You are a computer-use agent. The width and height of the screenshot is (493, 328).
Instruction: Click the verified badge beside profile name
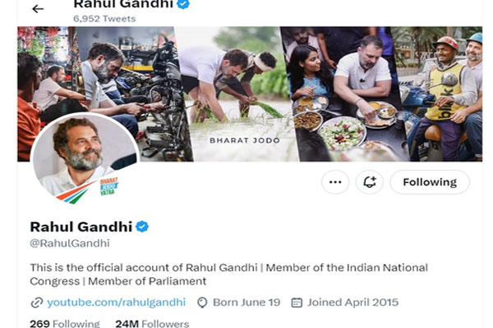tap(142, 226)
